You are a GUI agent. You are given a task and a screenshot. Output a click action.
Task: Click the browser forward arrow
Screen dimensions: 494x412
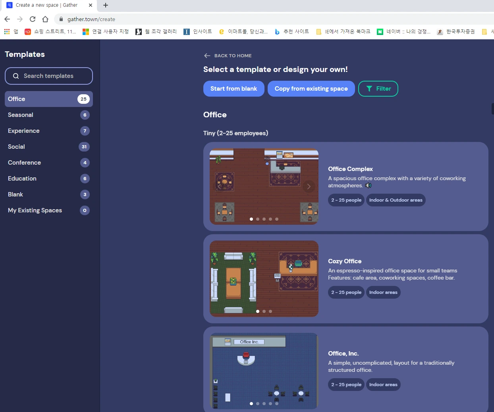tap(20, 19)
